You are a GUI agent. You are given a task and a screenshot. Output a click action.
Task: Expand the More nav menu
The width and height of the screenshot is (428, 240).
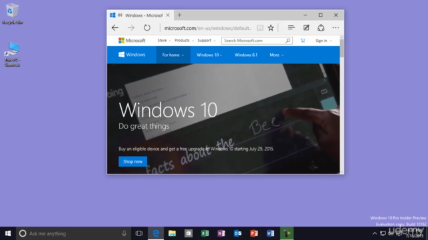pyautogui.click(x=276, y=55)
